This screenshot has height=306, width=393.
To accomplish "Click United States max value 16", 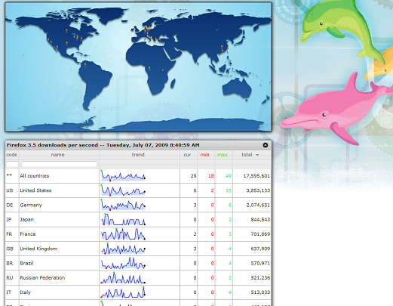I will point(229,190).
